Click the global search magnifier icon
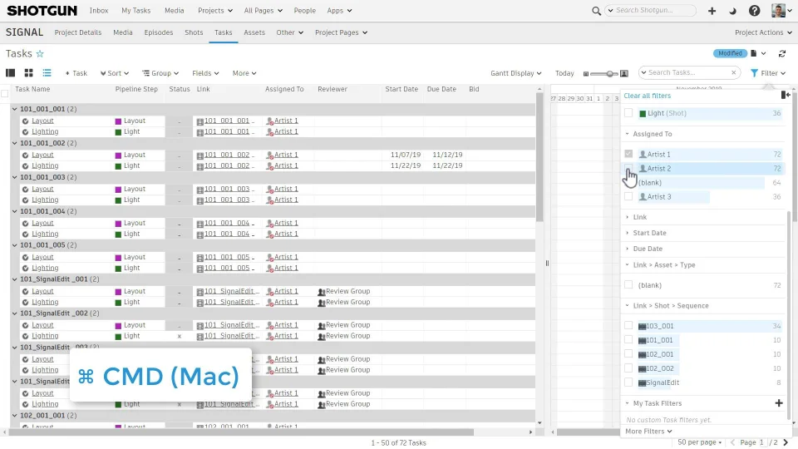798x449 pixels. pos(596,11)
